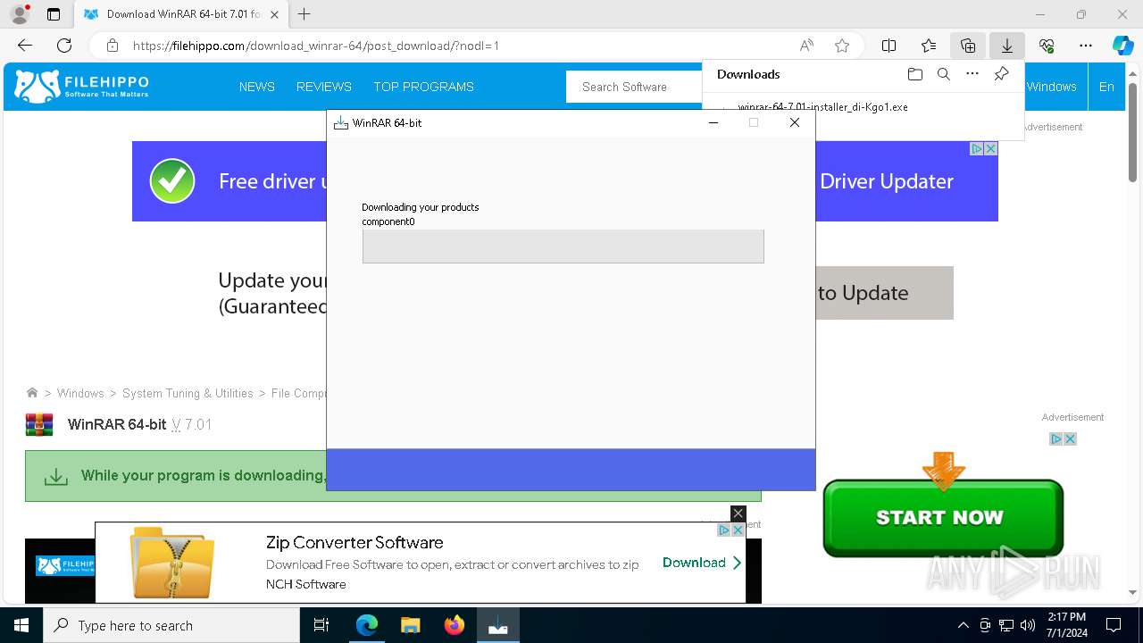Image resolution: width=1143 pixels, height=643 pixels.
Task: Open more options in Downloads panel
Action: point(972,74)
